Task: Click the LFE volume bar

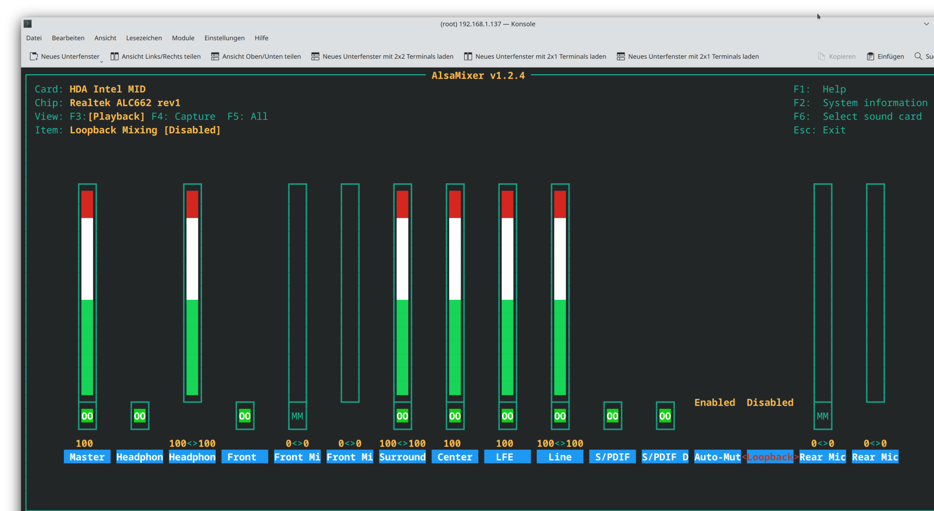Action: [x=508, y=293]
